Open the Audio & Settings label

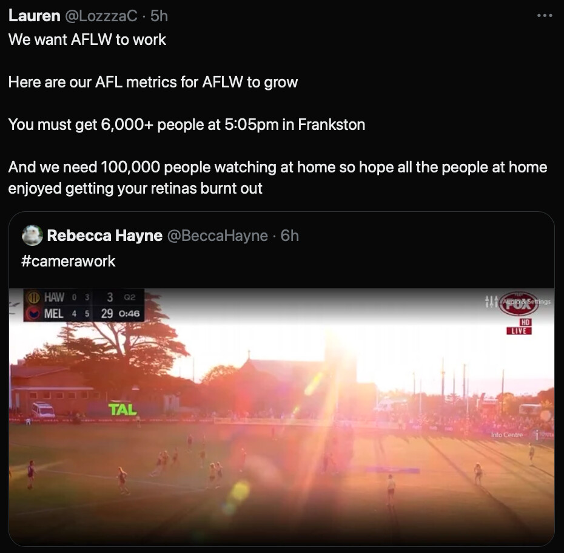click(526, 302)
